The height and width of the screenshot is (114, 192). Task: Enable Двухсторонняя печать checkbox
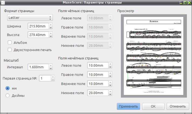(x=10, y=50)
